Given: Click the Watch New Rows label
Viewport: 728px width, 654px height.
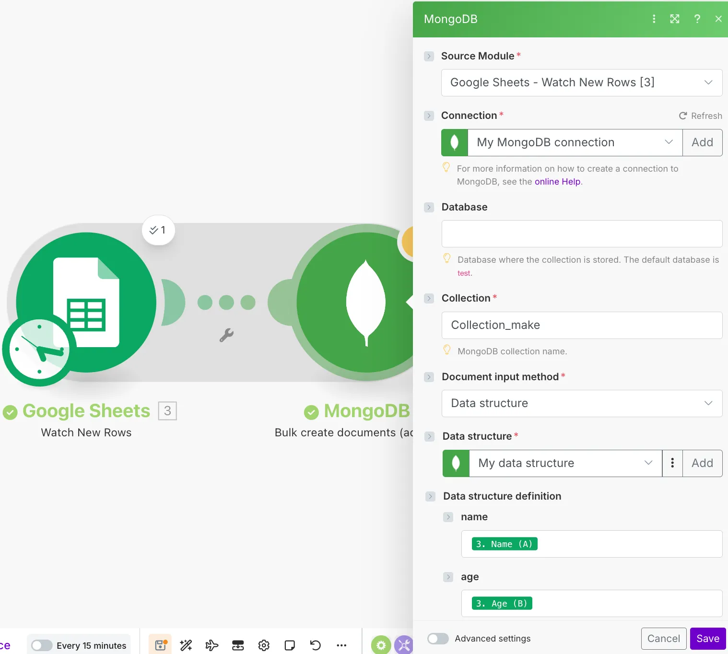Looking at the screenshot, I should pos(86,432).
